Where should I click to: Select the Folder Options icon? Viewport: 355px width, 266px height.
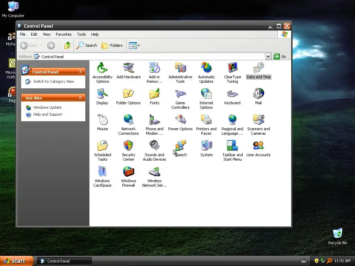tap(128, 94)
